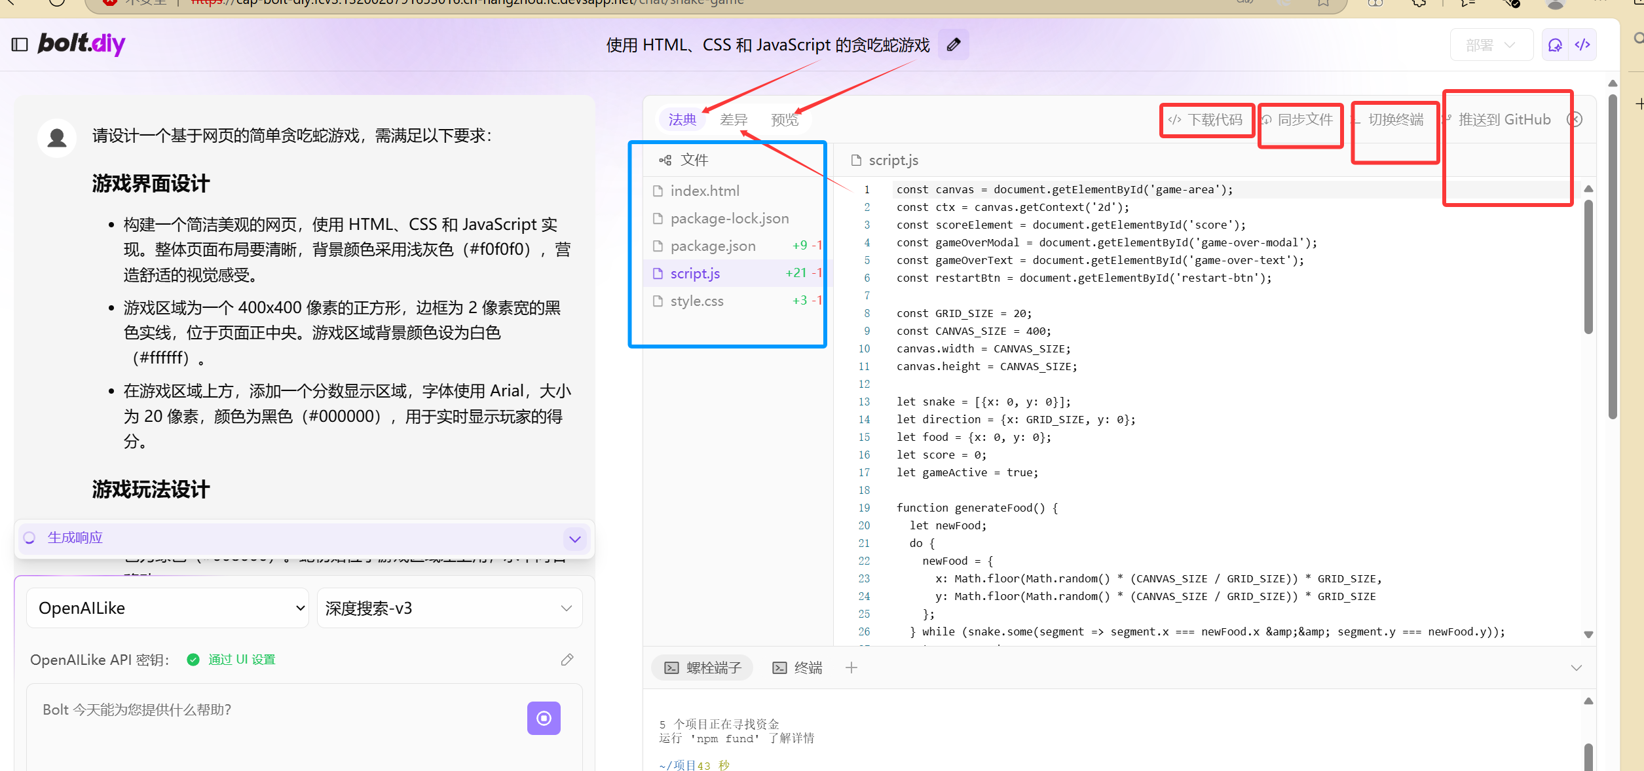Collapse the terminal panel with its chevron
This screenshot has height=771, width=1644.
click(x=1576, y=668)
